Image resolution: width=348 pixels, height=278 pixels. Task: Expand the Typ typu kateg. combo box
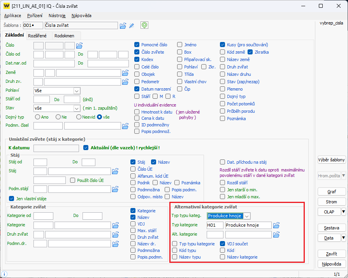coord(247,216)
